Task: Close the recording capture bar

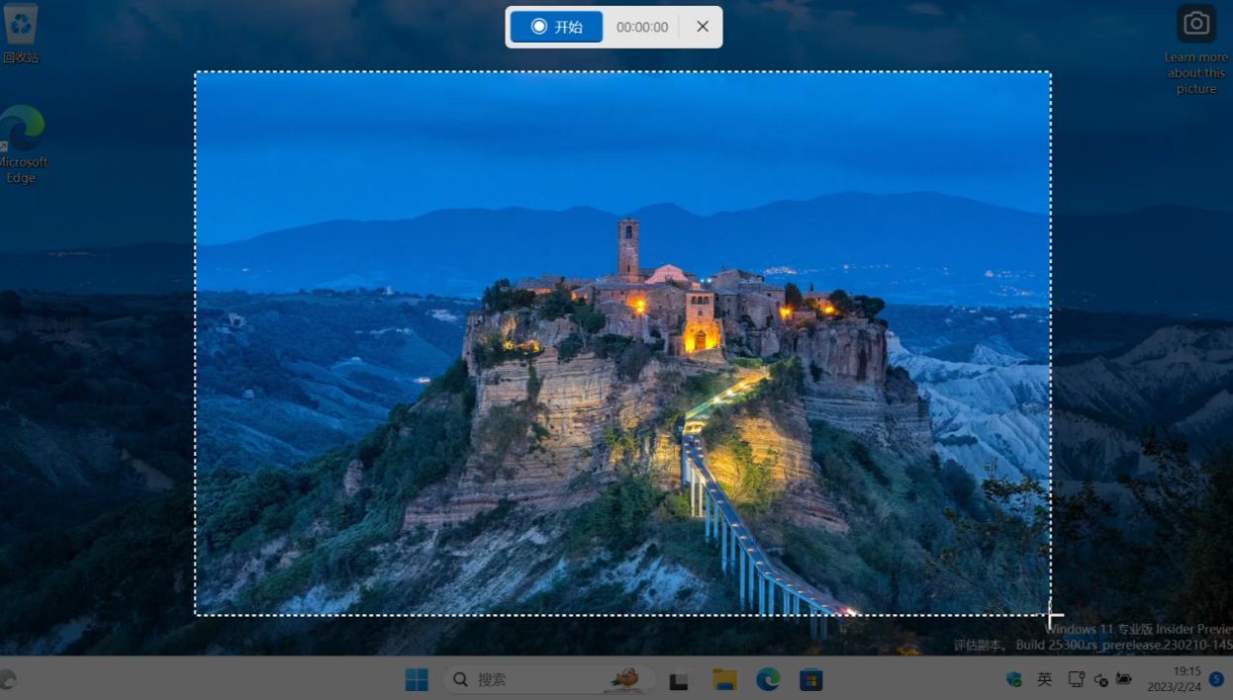Action: click(x=703, y=27)
